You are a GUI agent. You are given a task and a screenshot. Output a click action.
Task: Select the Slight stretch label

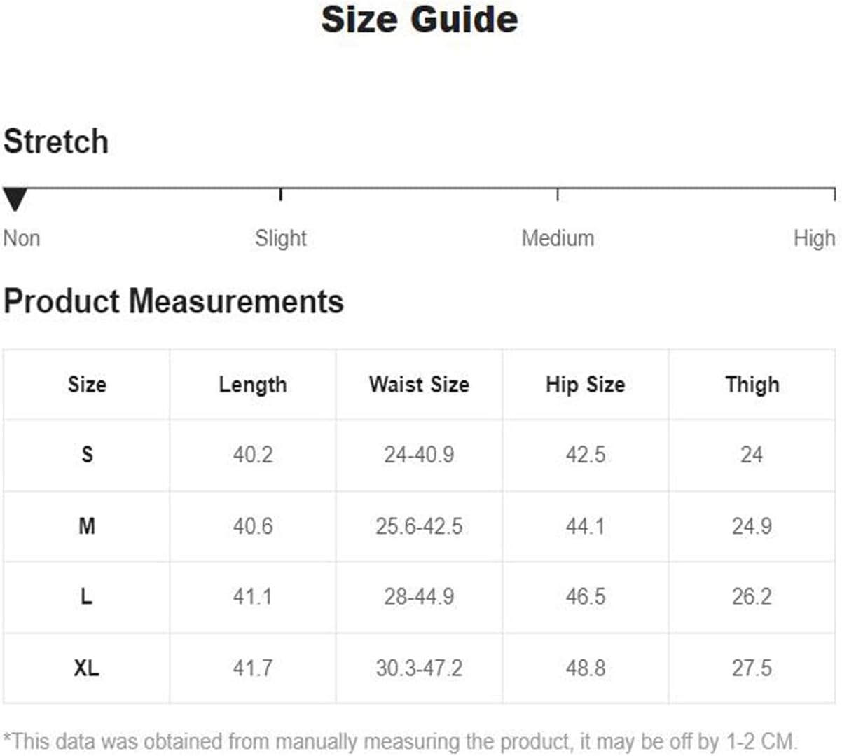[281, 238]
